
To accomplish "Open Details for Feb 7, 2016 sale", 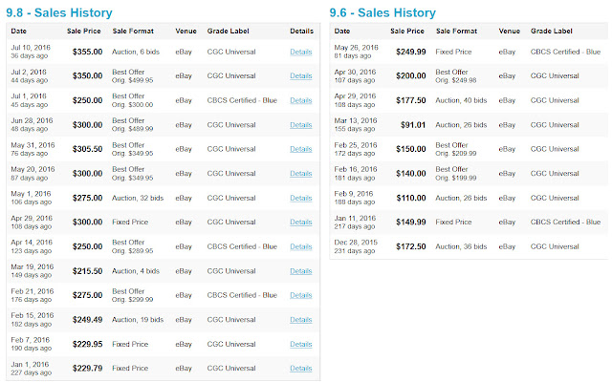I will [301, 344].
